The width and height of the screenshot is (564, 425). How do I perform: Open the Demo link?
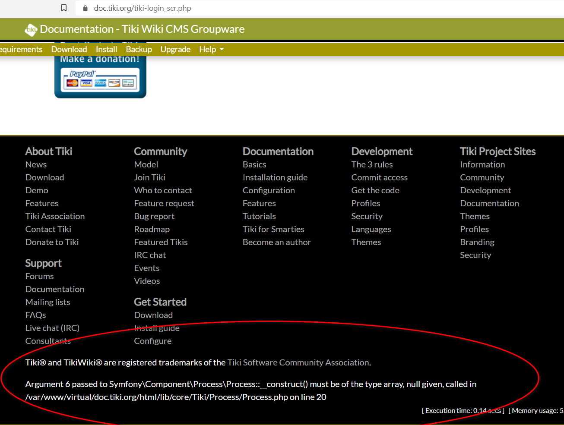37,190
